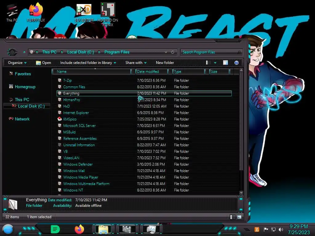Image resolution: width=315 pixels, height=236 pixels.
Task: Open the This PC desktop icon
Action: [x=12, y=13]
